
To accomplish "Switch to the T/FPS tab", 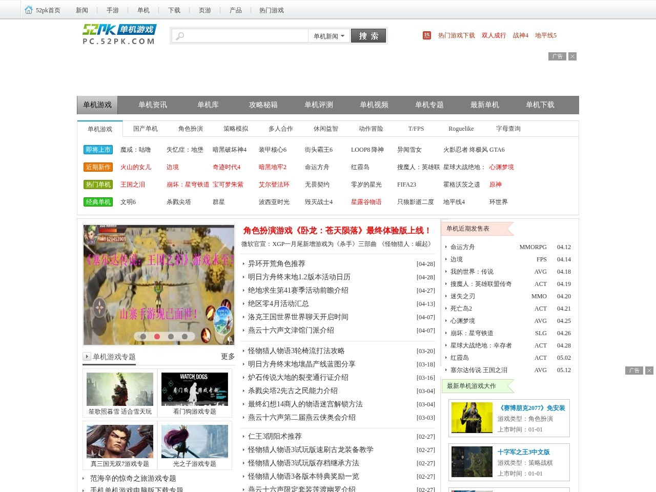I will coord(416,129).
